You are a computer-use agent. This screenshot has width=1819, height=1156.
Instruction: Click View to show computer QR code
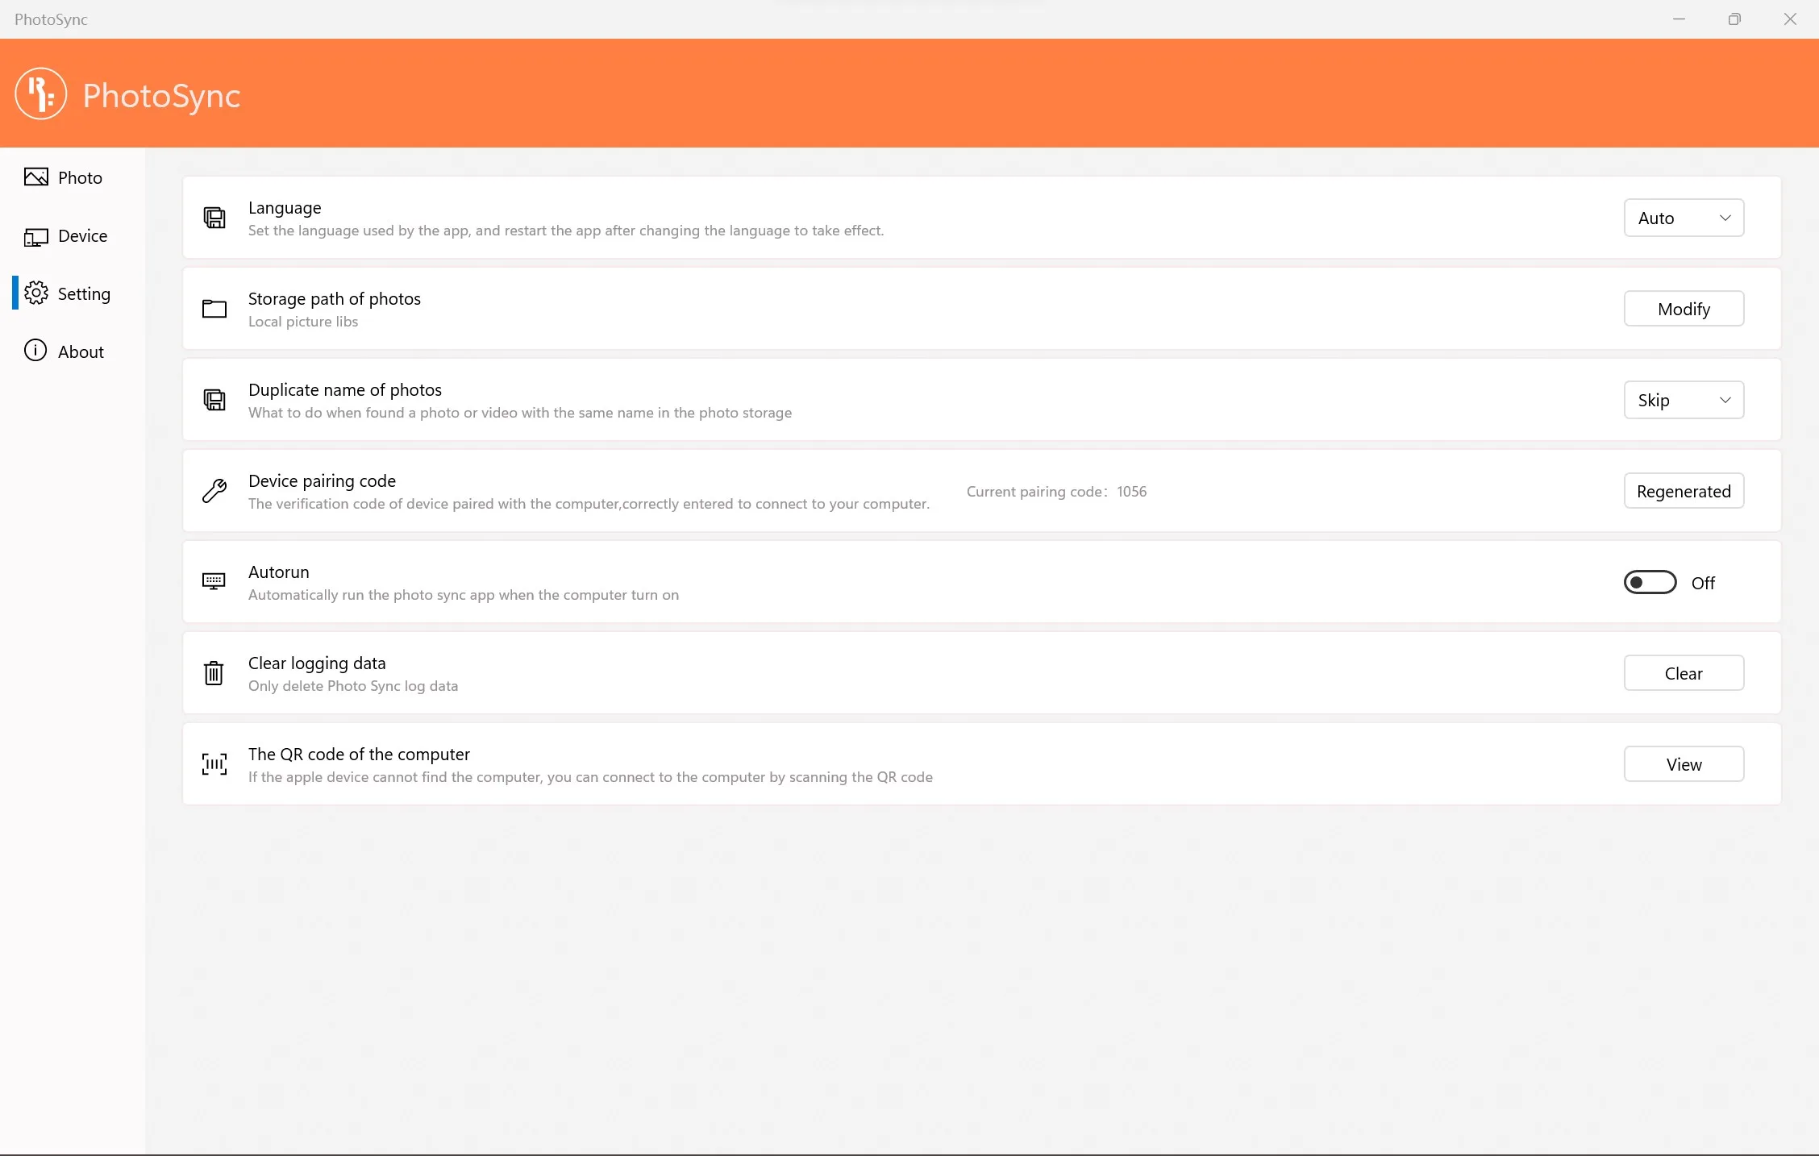[1684, 764]
